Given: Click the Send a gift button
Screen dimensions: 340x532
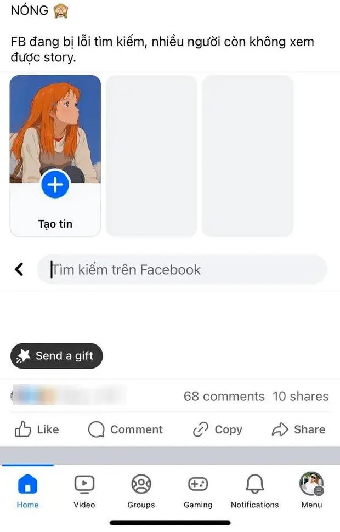Looking at the screenshot, I should (x=56, y=356).
